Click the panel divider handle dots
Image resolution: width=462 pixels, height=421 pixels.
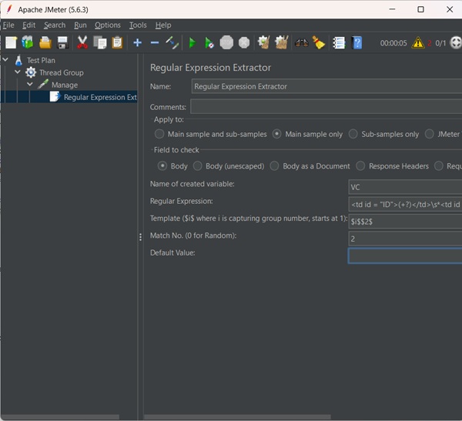[140, 237]
